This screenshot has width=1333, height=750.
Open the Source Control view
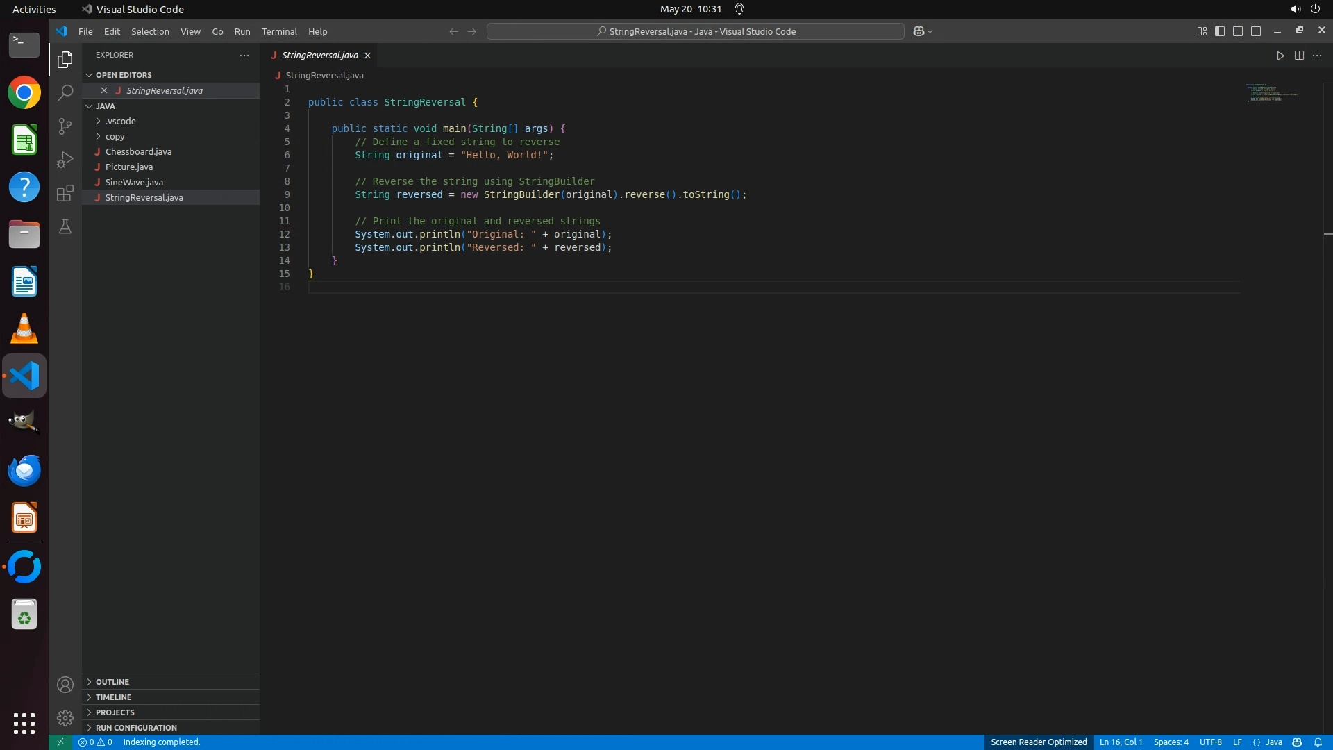[65, 126]
